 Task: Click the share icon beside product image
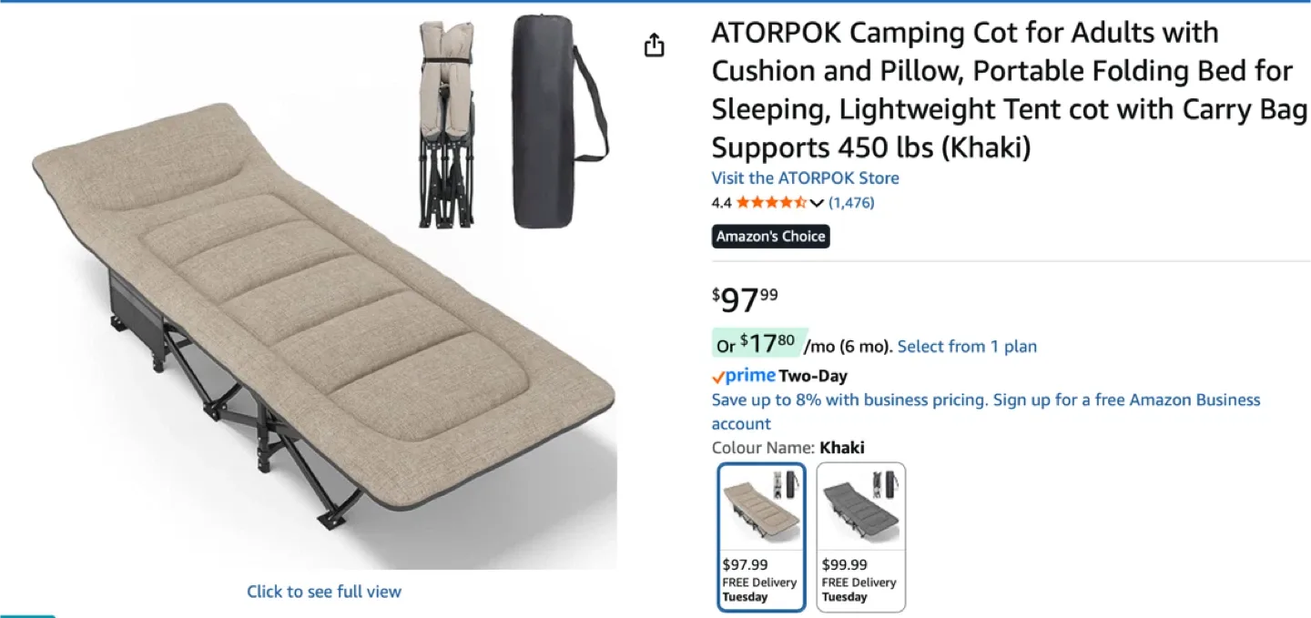point(654,46)
